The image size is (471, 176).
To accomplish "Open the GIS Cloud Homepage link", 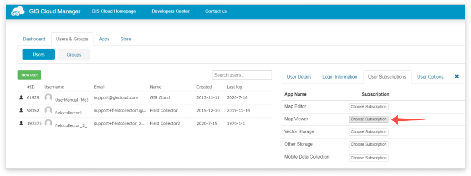I will (x=114, y=11).
